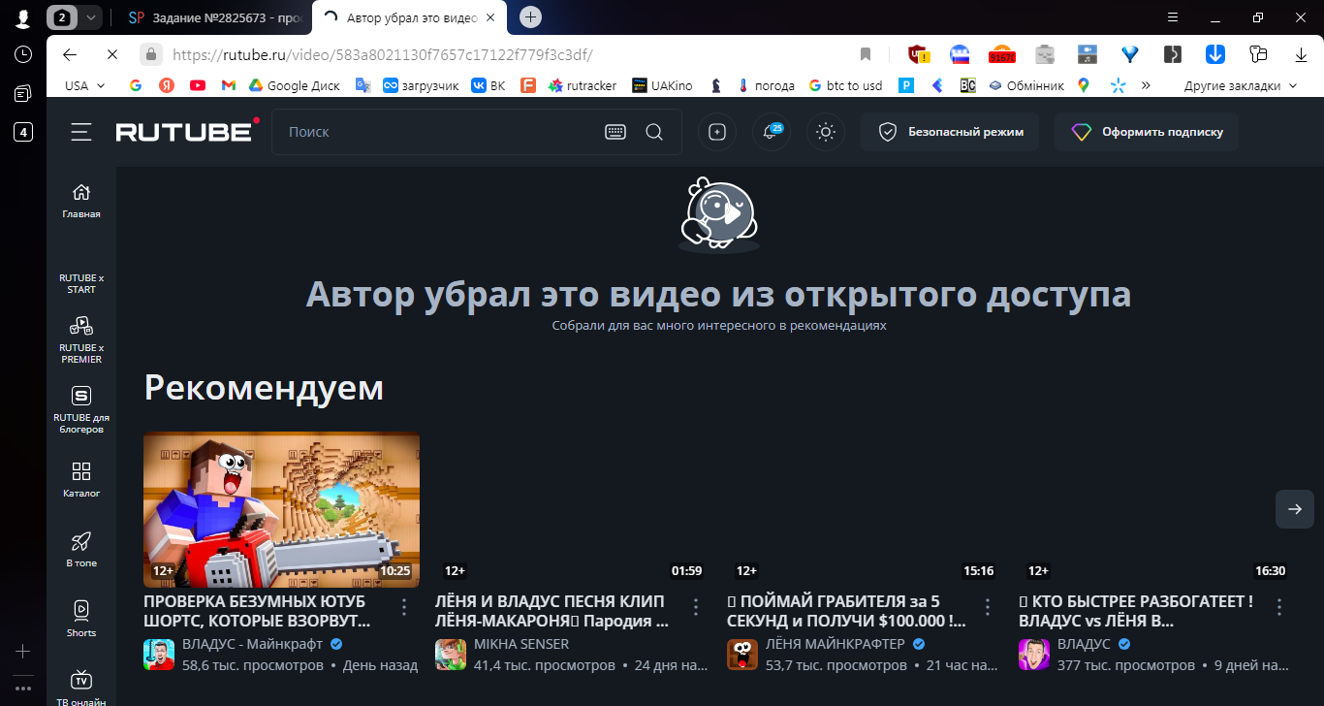Open video КТО БЫСТРЕЕ РАЗБОГАТЕЕТ
The image size is (1324, 706).
coord(1137,610)
